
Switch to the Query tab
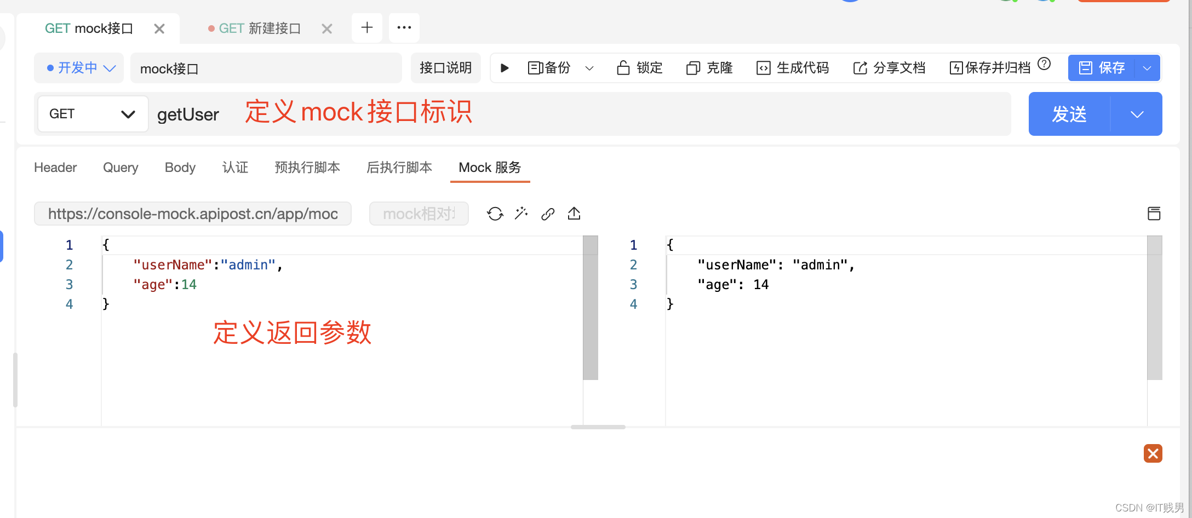coord(121,168)
